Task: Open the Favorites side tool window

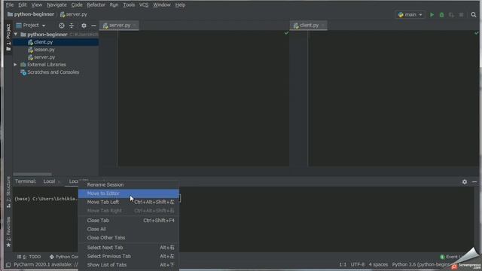Action: click(x=8, y=231)
